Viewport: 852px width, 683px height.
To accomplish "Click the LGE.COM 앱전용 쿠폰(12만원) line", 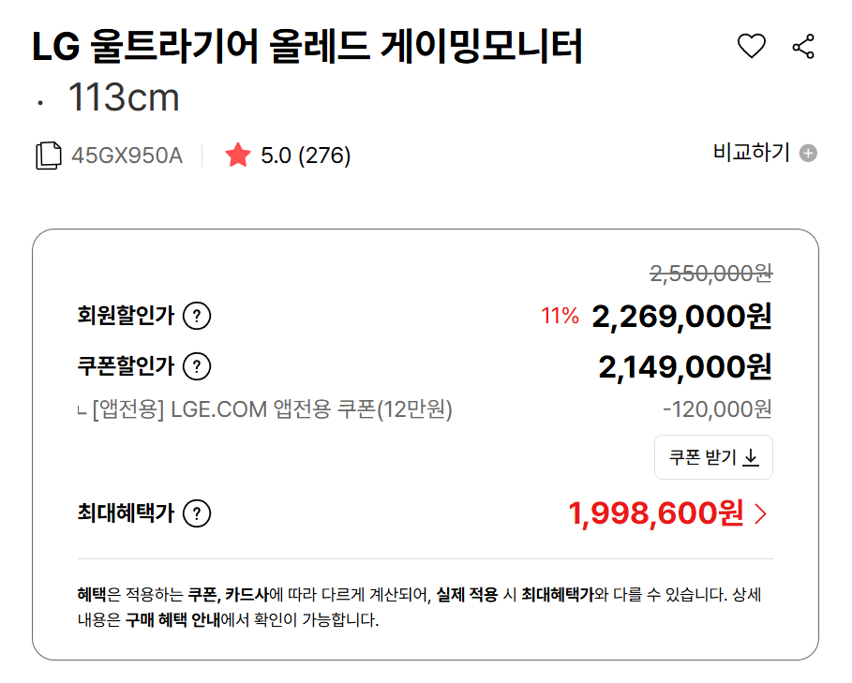I will 272,409.
